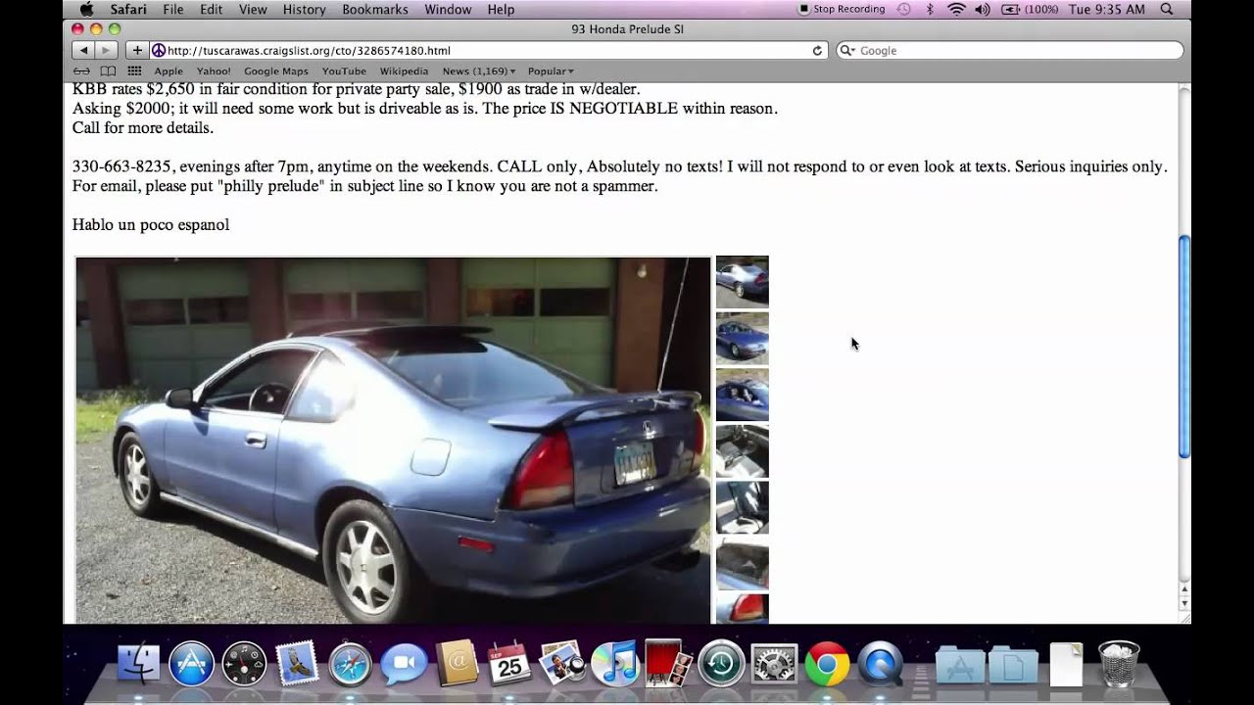Click the scrollbar down arrow

click(1183, 602)
